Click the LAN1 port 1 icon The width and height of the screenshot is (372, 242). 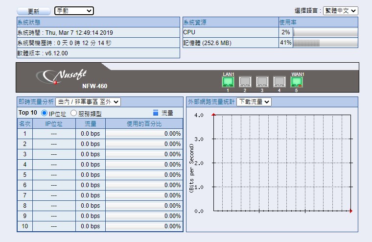click(228, 82)
